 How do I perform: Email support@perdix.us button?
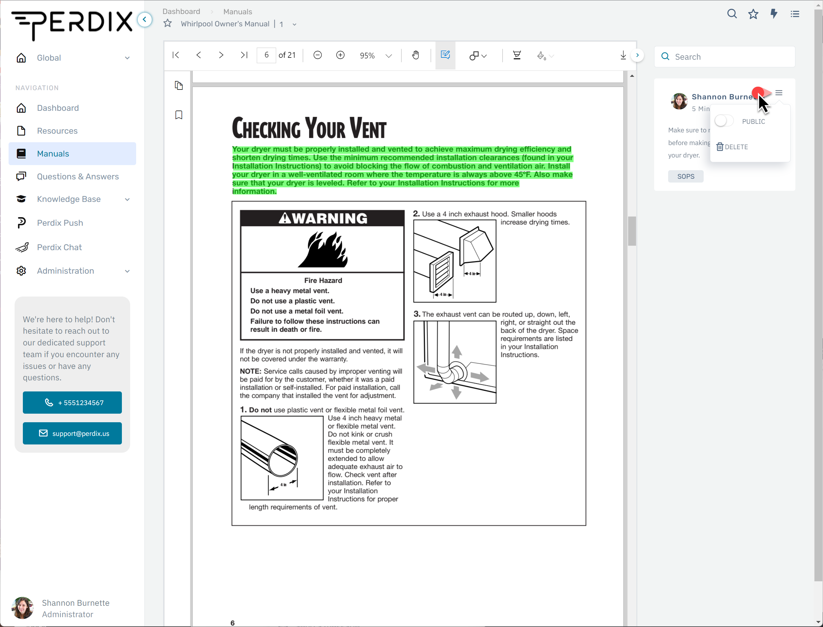[72, 433]
